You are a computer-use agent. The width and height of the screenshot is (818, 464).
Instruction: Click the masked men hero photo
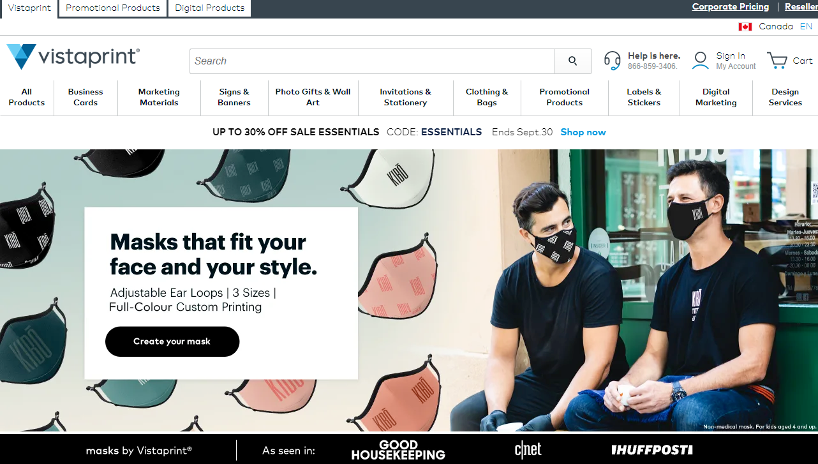click(634, 290)
